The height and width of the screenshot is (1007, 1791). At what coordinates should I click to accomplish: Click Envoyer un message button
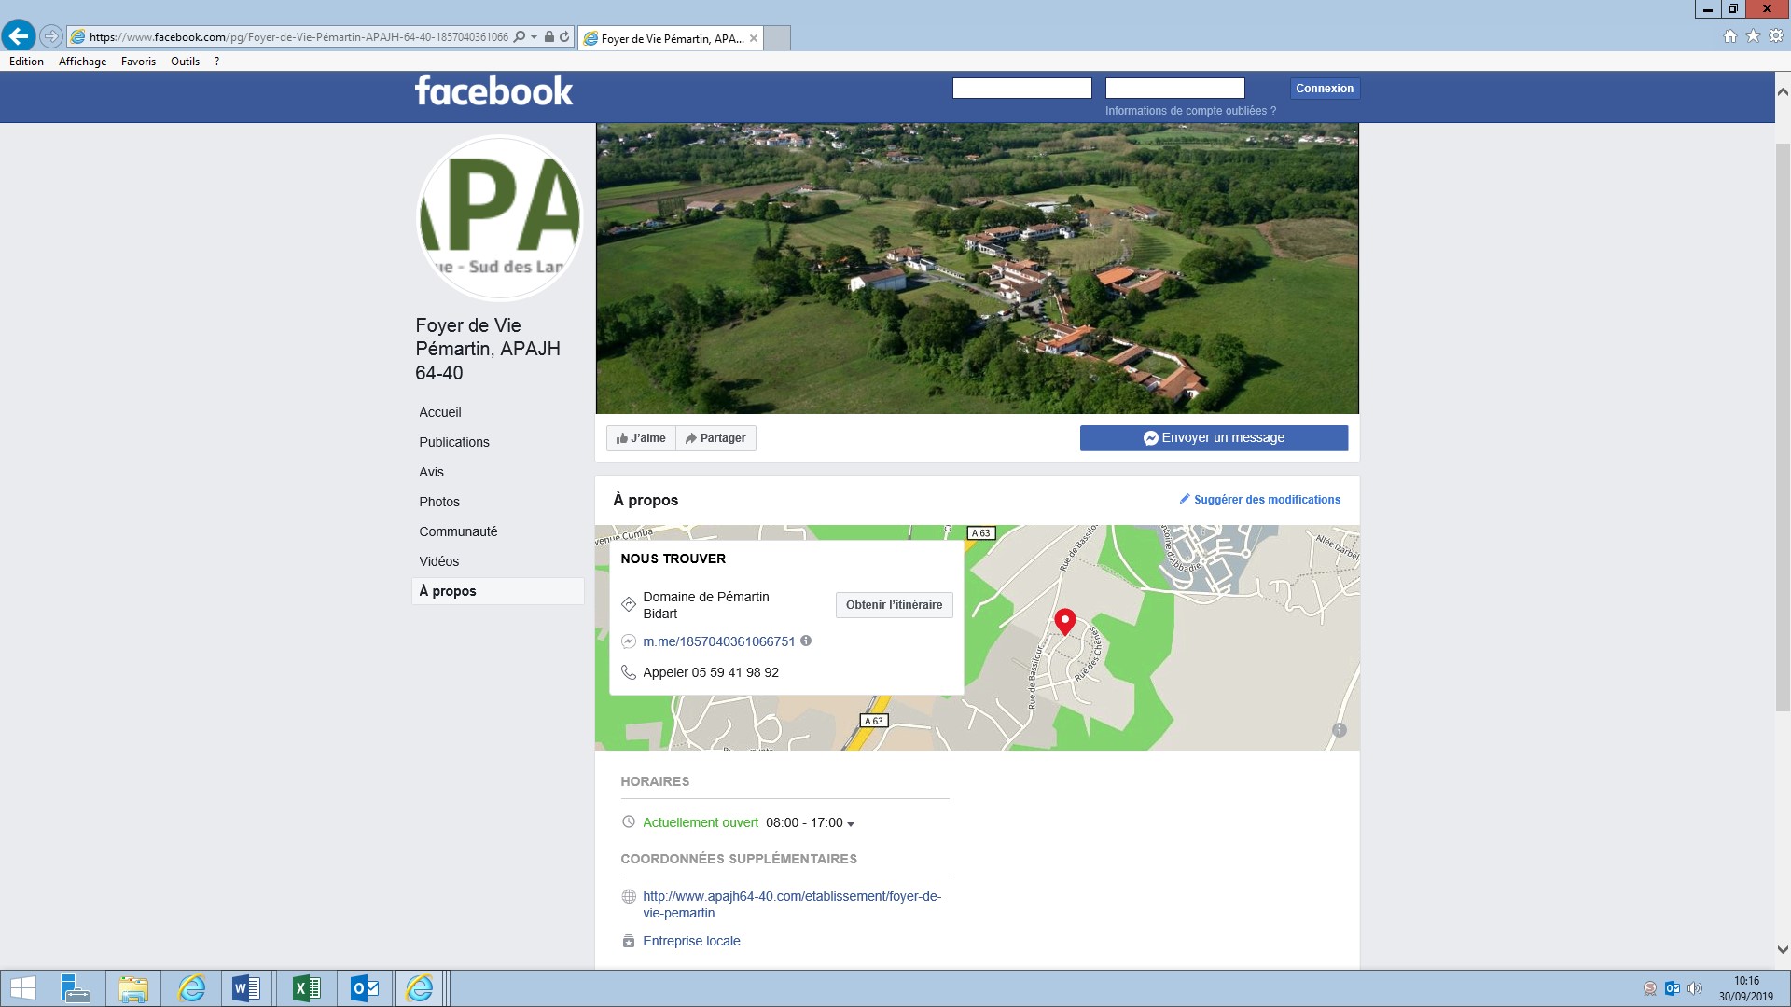(1214, 438)
